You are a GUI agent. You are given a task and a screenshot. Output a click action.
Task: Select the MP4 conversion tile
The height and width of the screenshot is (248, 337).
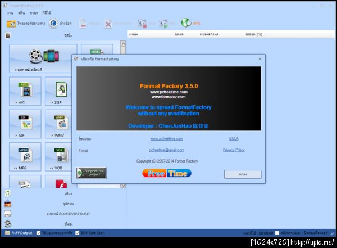coord(97,49)
